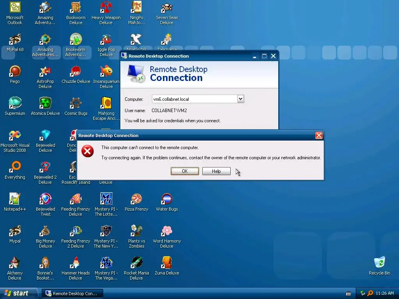
Task: Select the Chuzzle Deluxe icon
Action: pos(76,74)
